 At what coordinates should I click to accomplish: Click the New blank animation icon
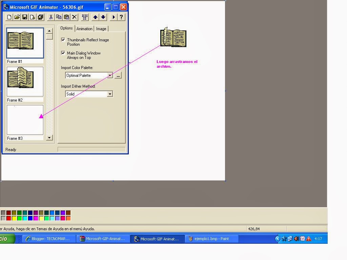(9, 17)
